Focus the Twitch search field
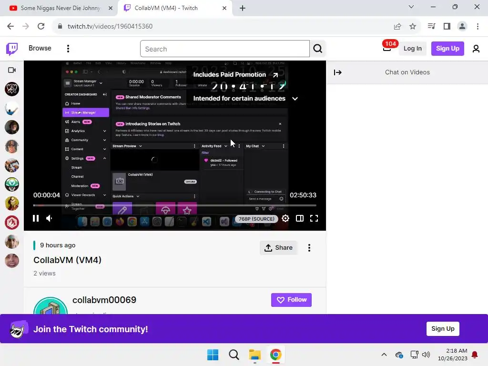The height and width of the screenshot is (366, 488). (225, 49)
